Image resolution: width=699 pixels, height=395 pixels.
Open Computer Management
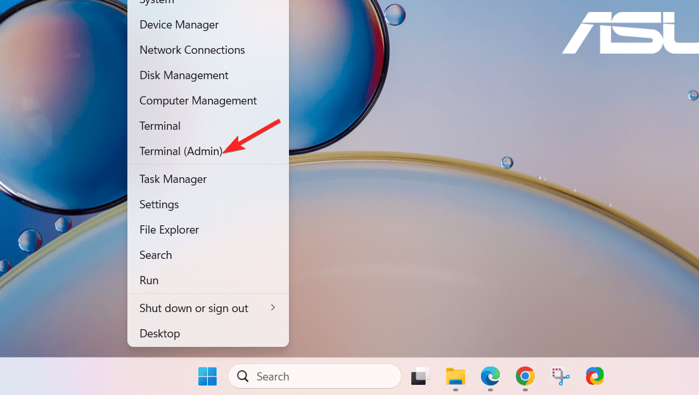(198, 101)
